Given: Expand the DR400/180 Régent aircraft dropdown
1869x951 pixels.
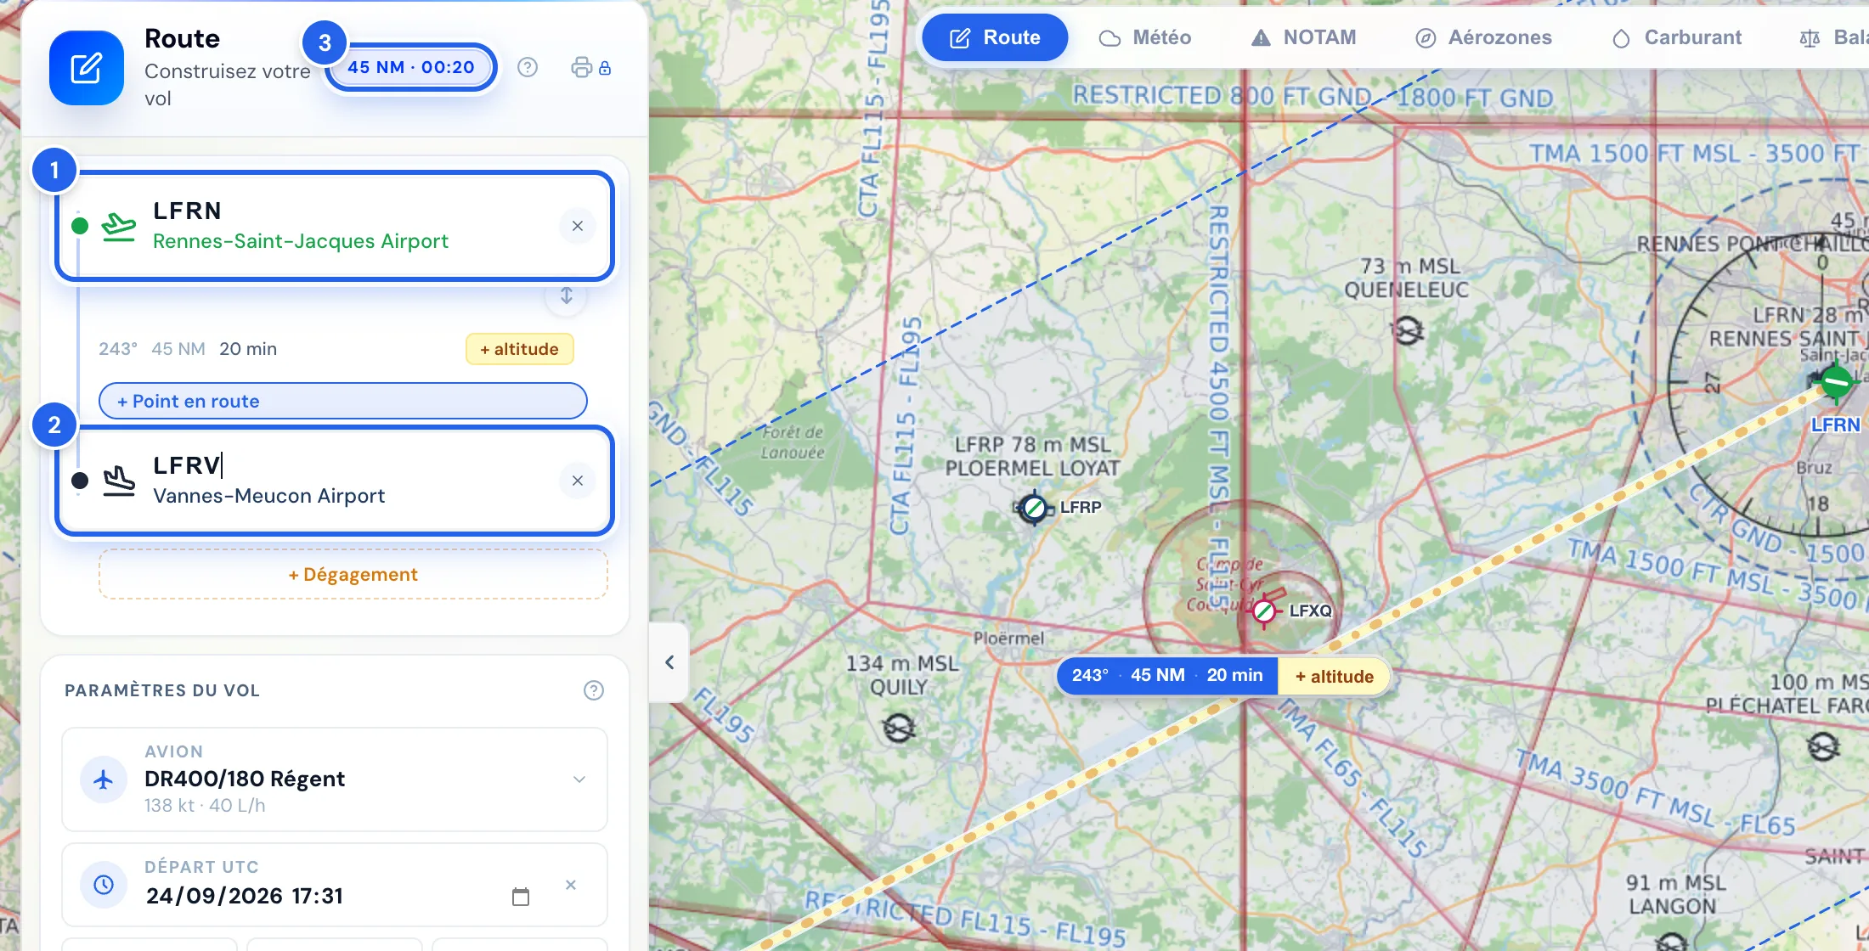Looking at the screenshot, I should click(x=579, y=779).
